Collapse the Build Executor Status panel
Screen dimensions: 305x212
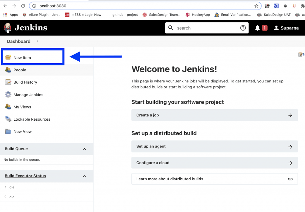tap(84, 176)
